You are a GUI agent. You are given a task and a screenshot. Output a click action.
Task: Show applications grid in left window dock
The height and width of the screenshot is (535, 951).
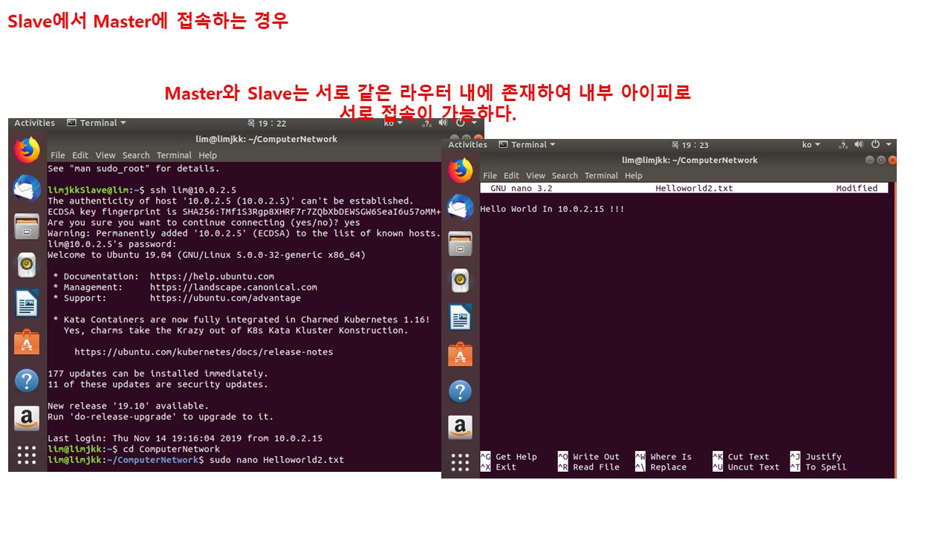[27, 455]
